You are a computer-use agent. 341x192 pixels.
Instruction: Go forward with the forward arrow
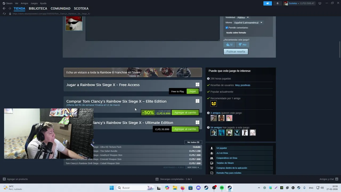click(x=10, y=9)
